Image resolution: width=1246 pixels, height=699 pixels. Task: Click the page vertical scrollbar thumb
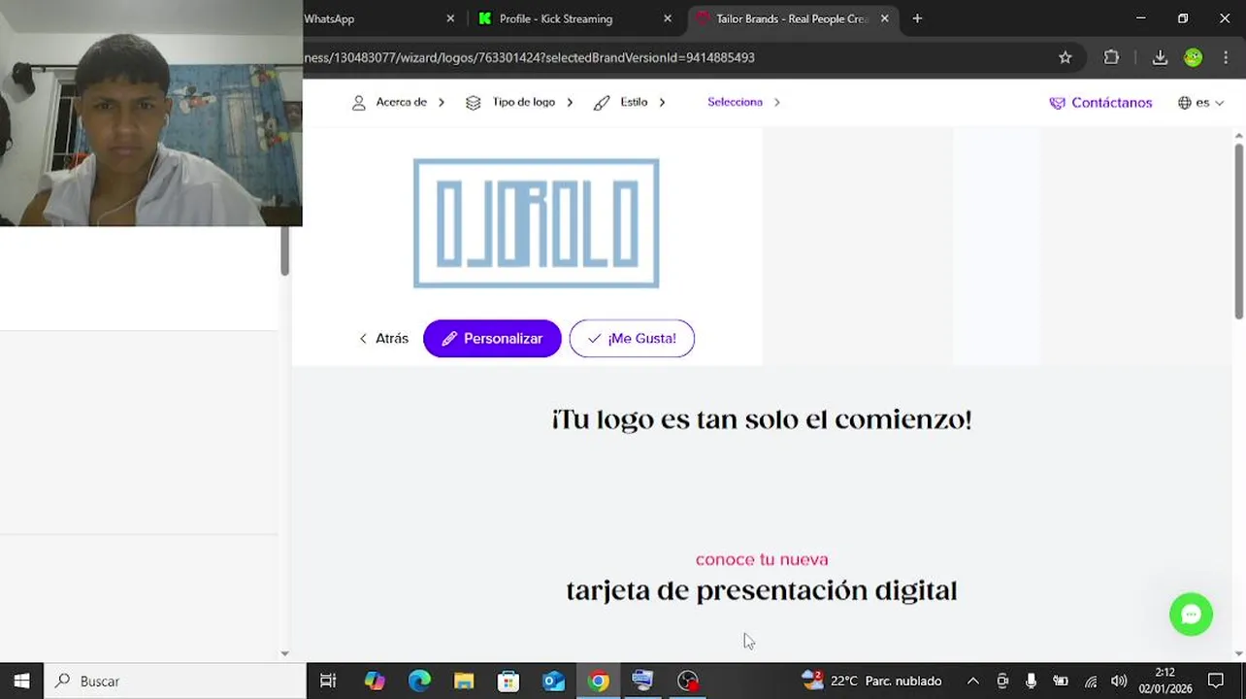[x=1239, y=231]
